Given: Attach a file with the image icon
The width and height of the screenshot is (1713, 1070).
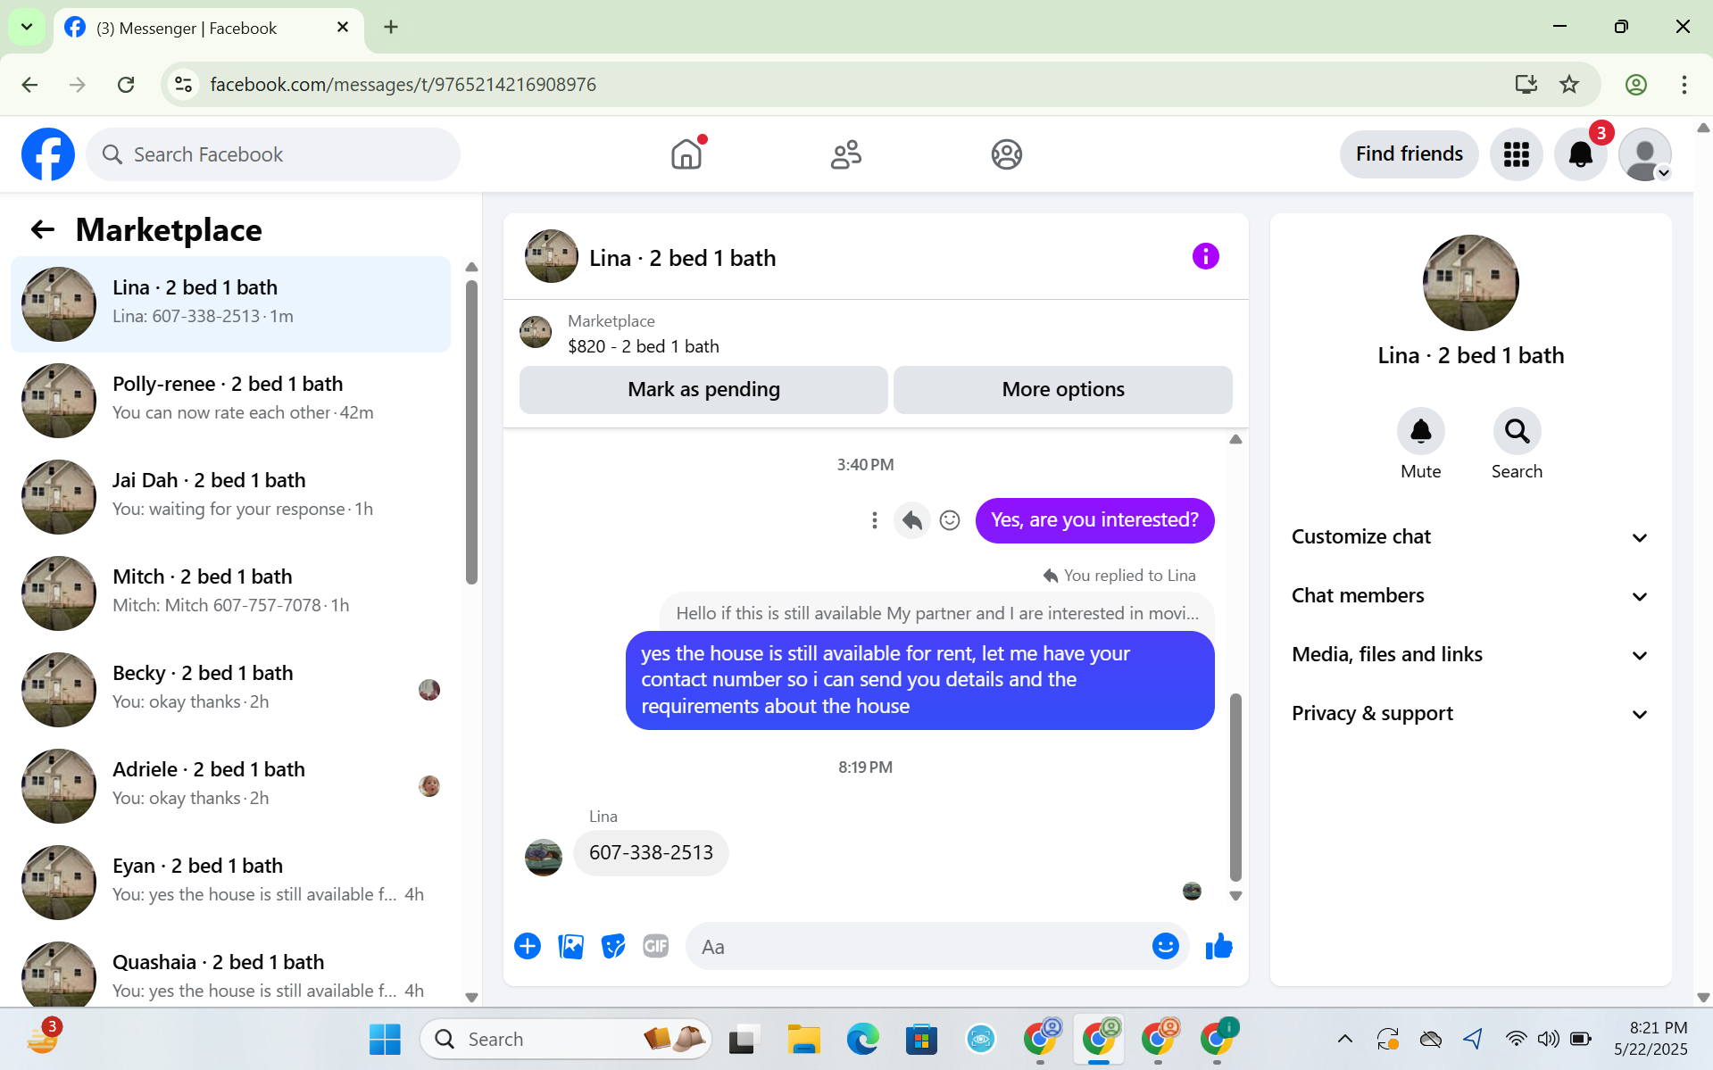Looking at the screenshot, I should click(x=570, y=946).
